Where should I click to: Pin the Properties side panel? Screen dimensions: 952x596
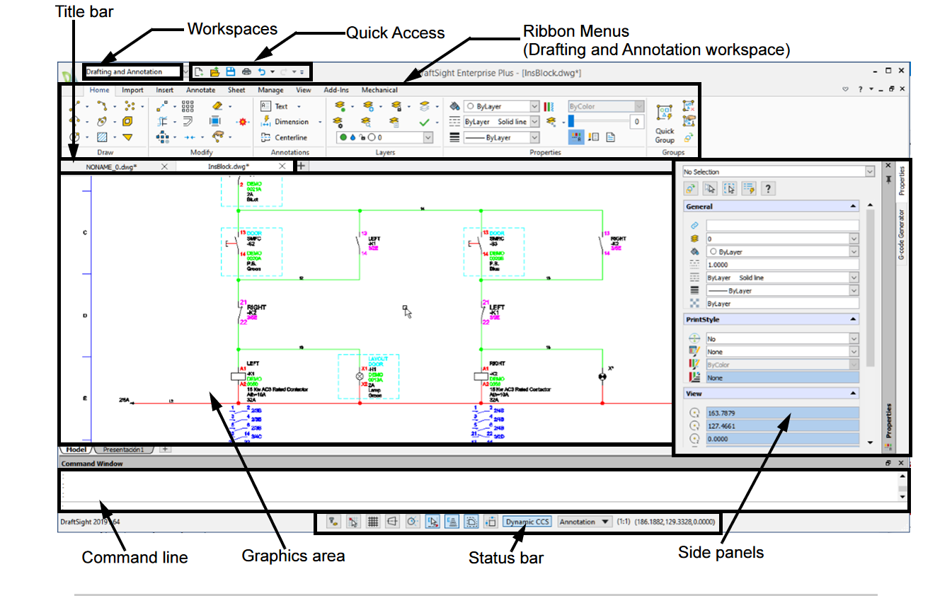click(888, 180)
